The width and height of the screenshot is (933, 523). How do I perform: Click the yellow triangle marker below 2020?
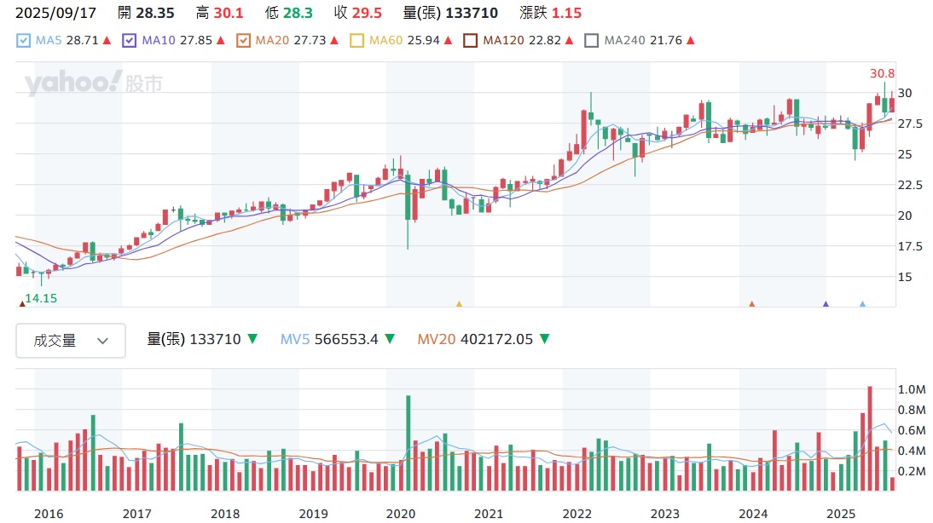point(459,303)
